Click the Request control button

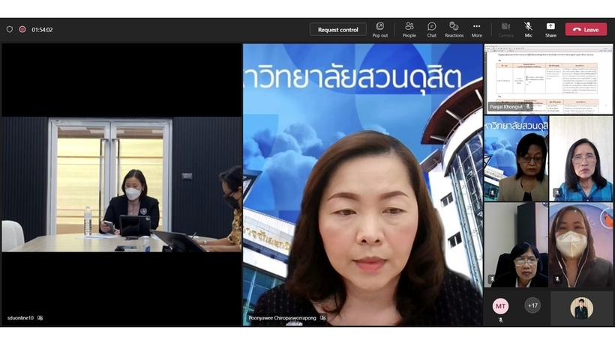tap(338, 29)
